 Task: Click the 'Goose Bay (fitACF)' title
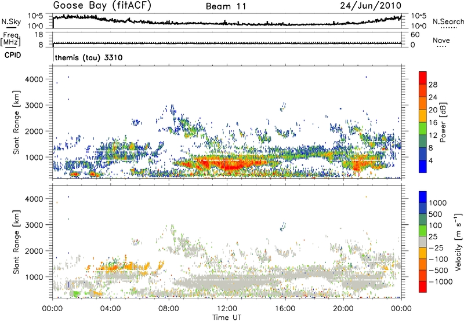pos(102,6)
